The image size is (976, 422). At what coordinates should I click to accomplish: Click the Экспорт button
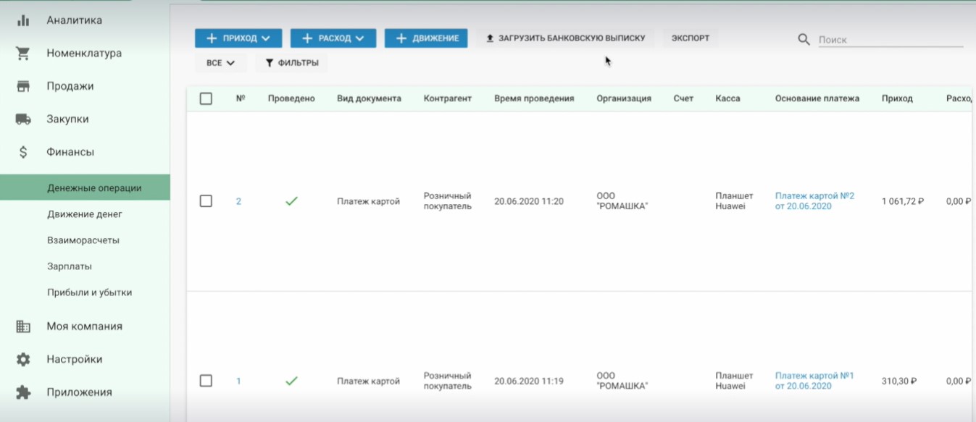[691, 38]
